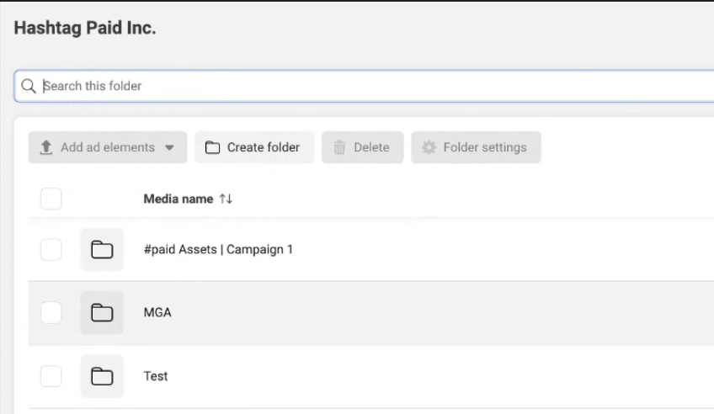The height and width of the screenshot is (414, 714).
Task: Click the gear icon for Folder settings
Action: click(x=429, y=147)
